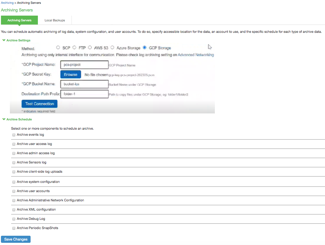
Task: Open the Local Backups tab
Action: pyautogui.click(x=55, y=20)
